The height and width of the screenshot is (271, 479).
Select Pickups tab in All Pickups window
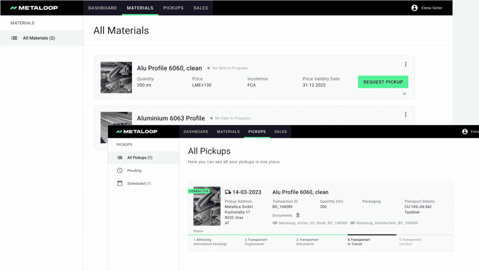pos(257,132)
